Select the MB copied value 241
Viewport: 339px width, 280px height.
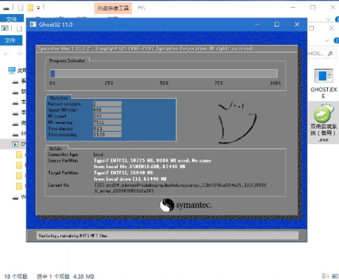[x=107, y=116]
